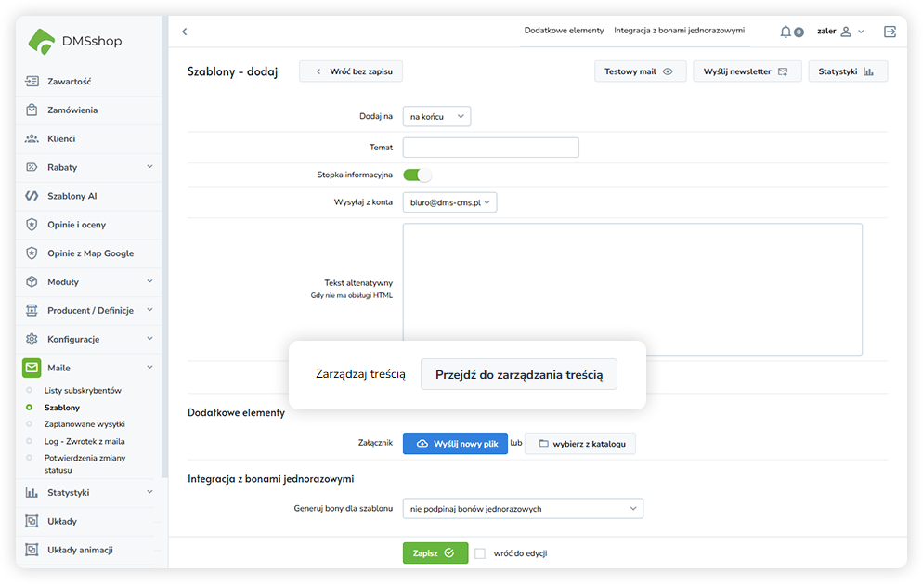Viewport: 923px width, 584px height.
Task: Click the Szablony AI icon
Action: pyautogui.click(x=32, y=196)
